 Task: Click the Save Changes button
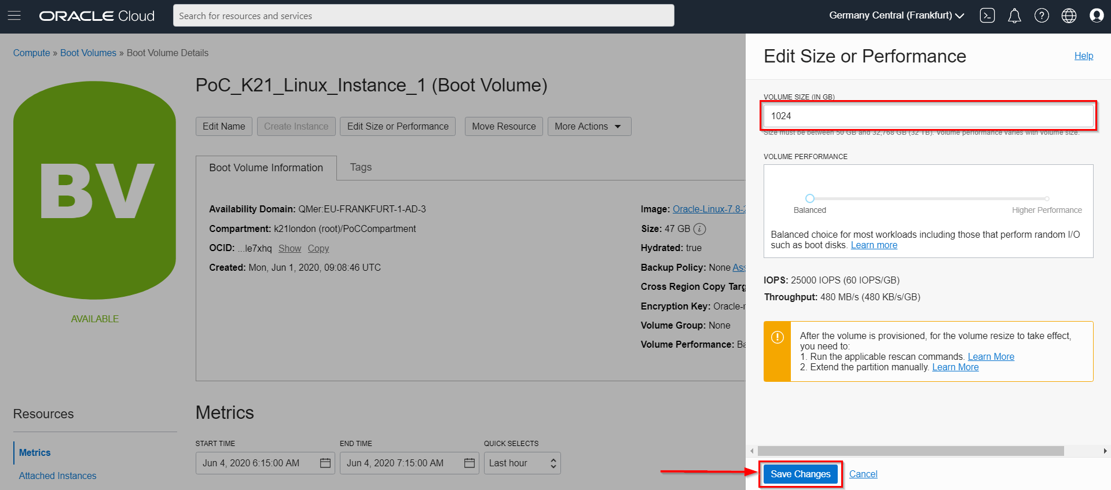[800, 474]
